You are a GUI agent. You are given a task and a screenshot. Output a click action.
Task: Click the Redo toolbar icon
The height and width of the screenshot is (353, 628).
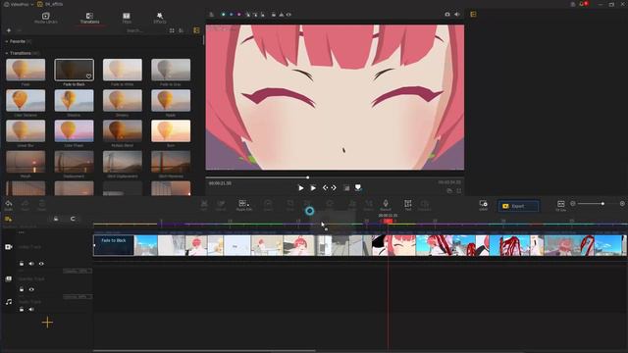tap(25, 205)
